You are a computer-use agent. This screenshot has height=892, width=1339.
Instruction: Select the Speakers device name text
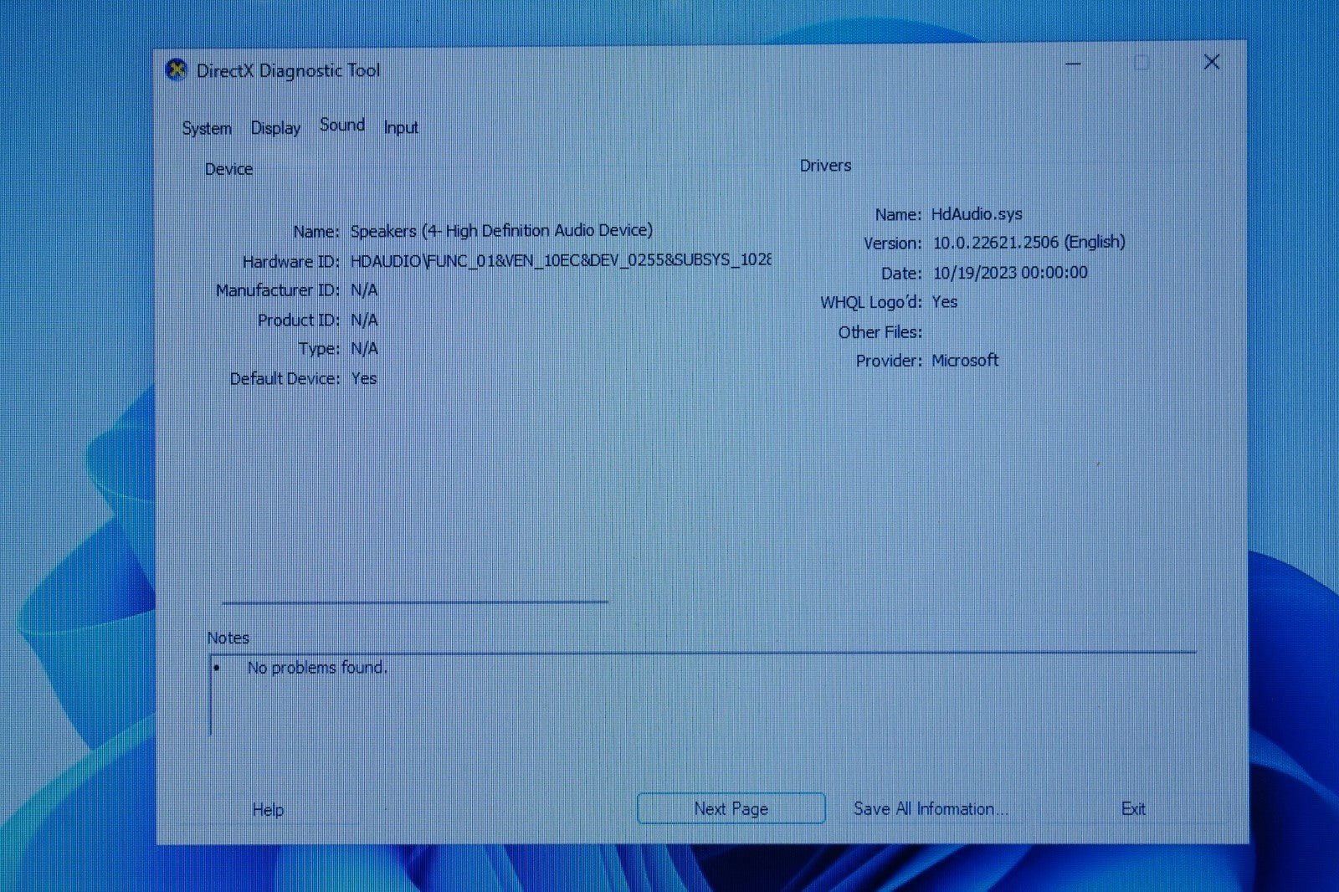coord(500,230)
